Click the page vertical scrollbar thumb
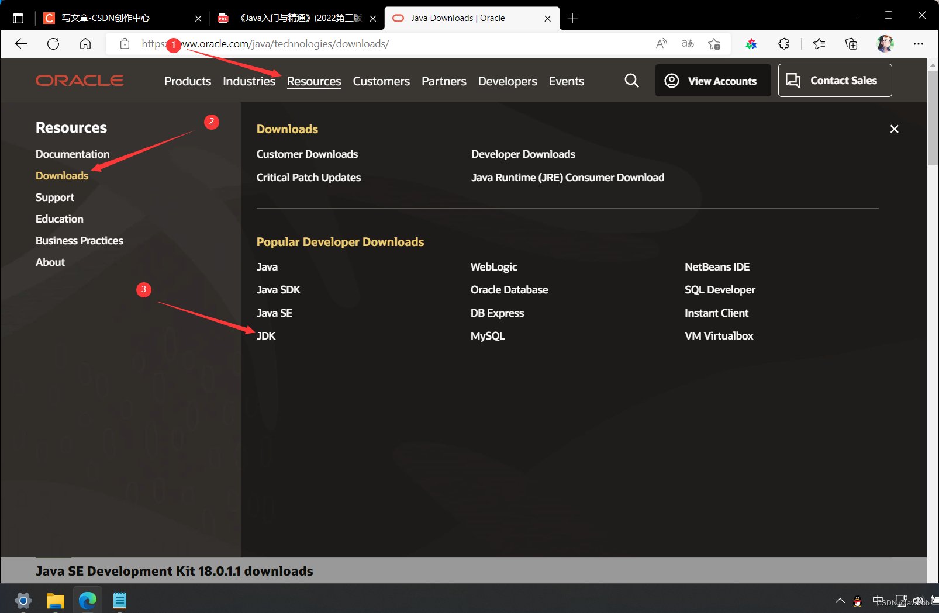The height and width of the screenshot is (613, 939). point(933,119)
